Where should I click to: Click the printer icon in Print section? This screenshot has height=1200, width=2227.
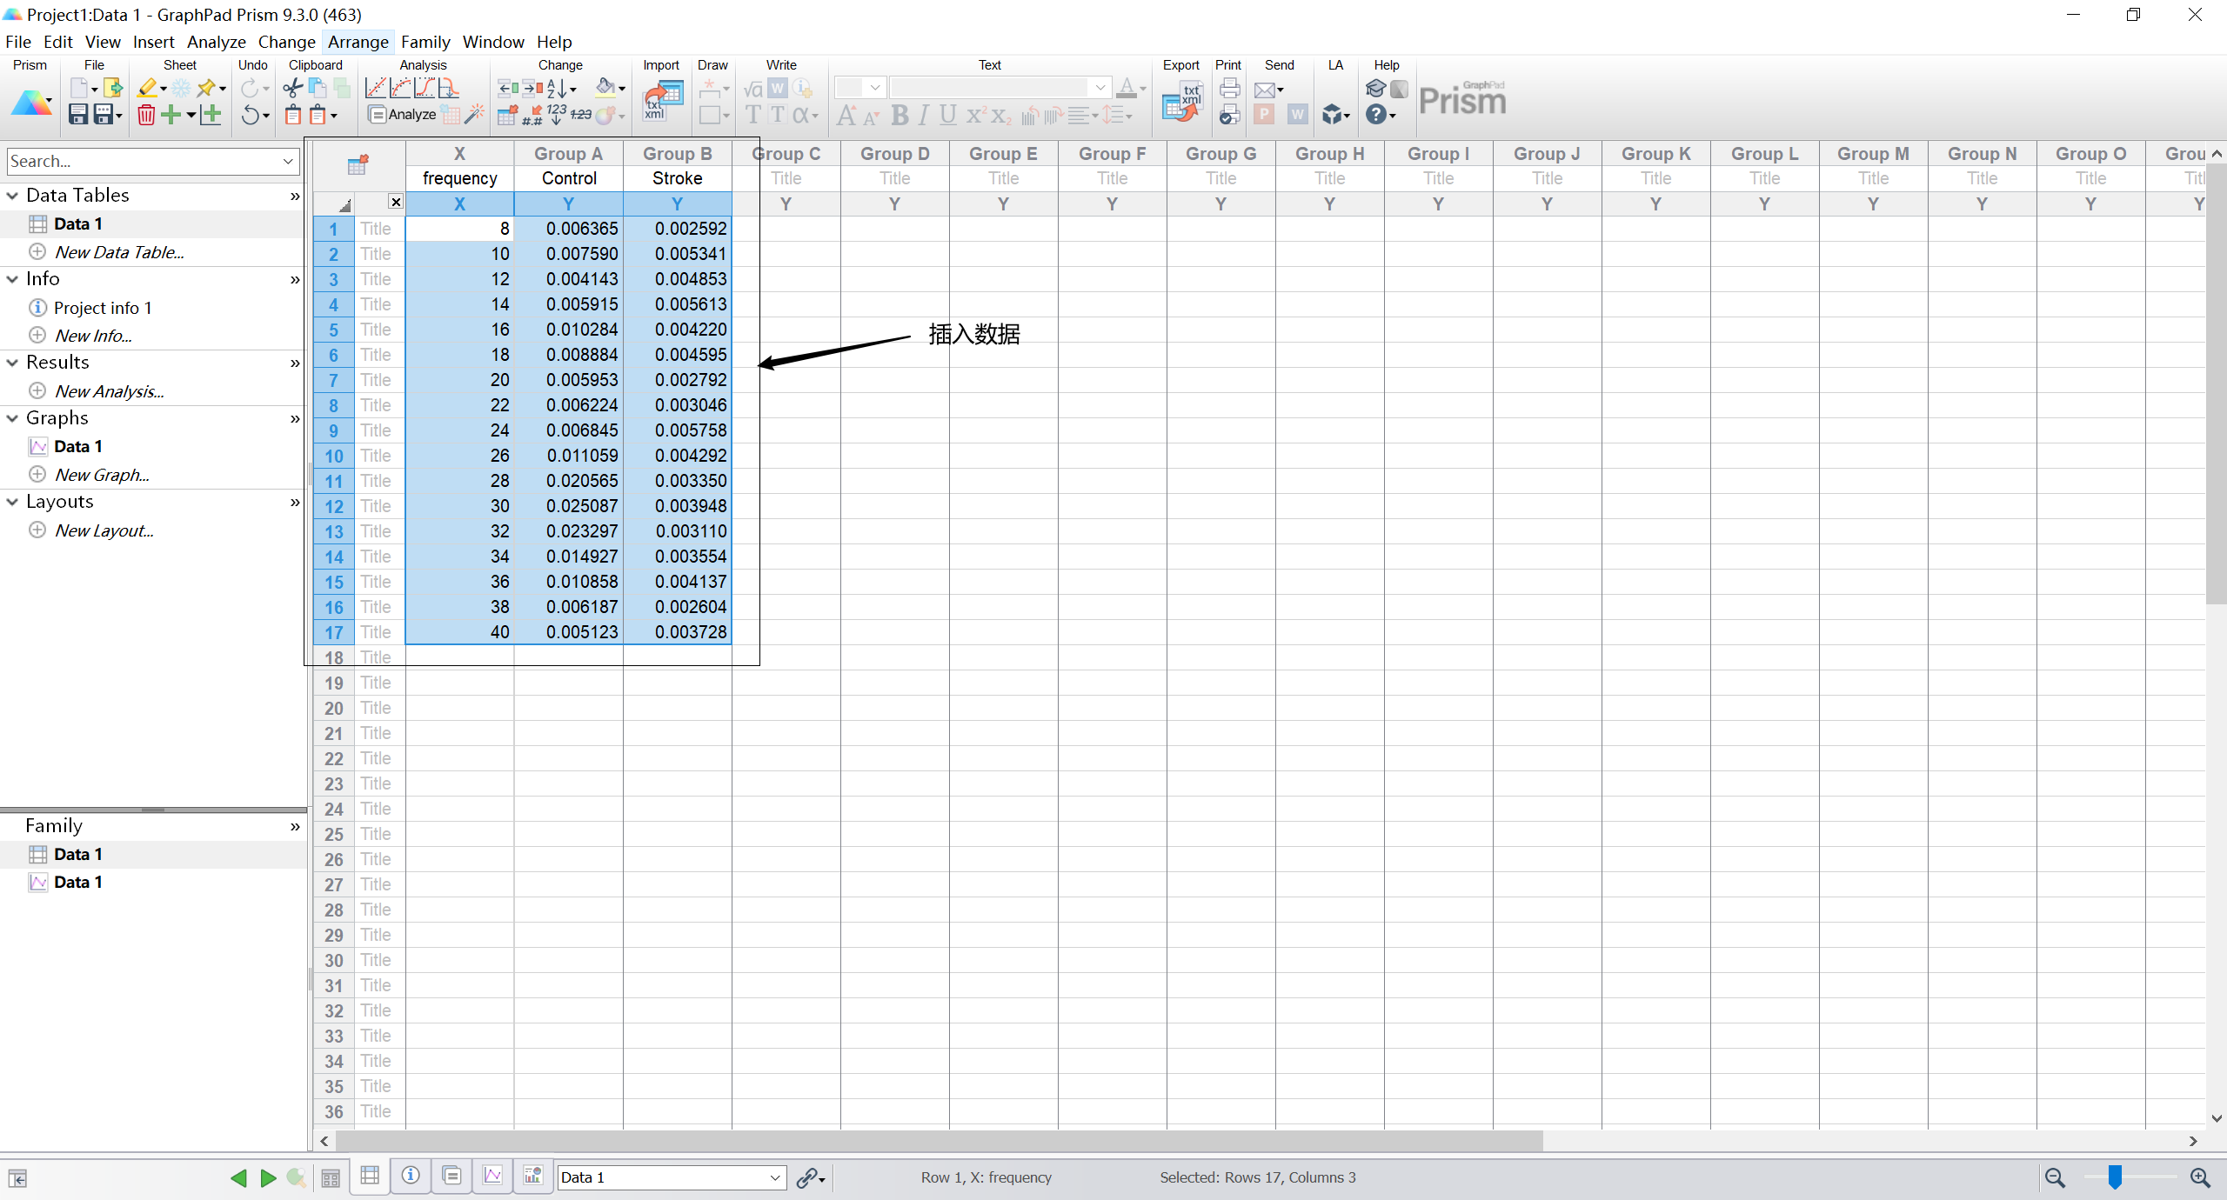(x=1229, y=88)
